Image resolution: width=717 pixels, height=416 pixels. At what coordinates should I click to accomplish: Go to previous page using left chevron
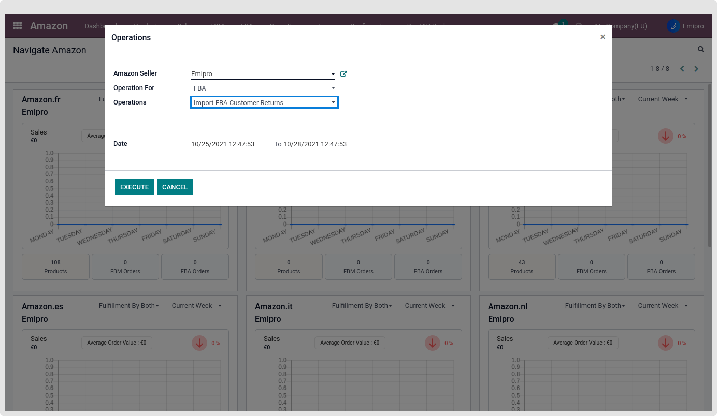(682, 69)
